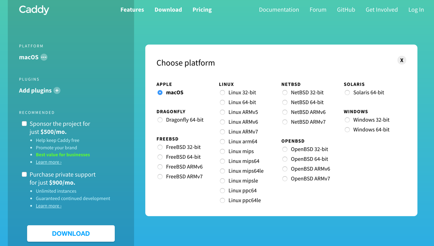Viewport: 434px width, 246px height.
Task: Open the Log In link
Action: point(416,10)
